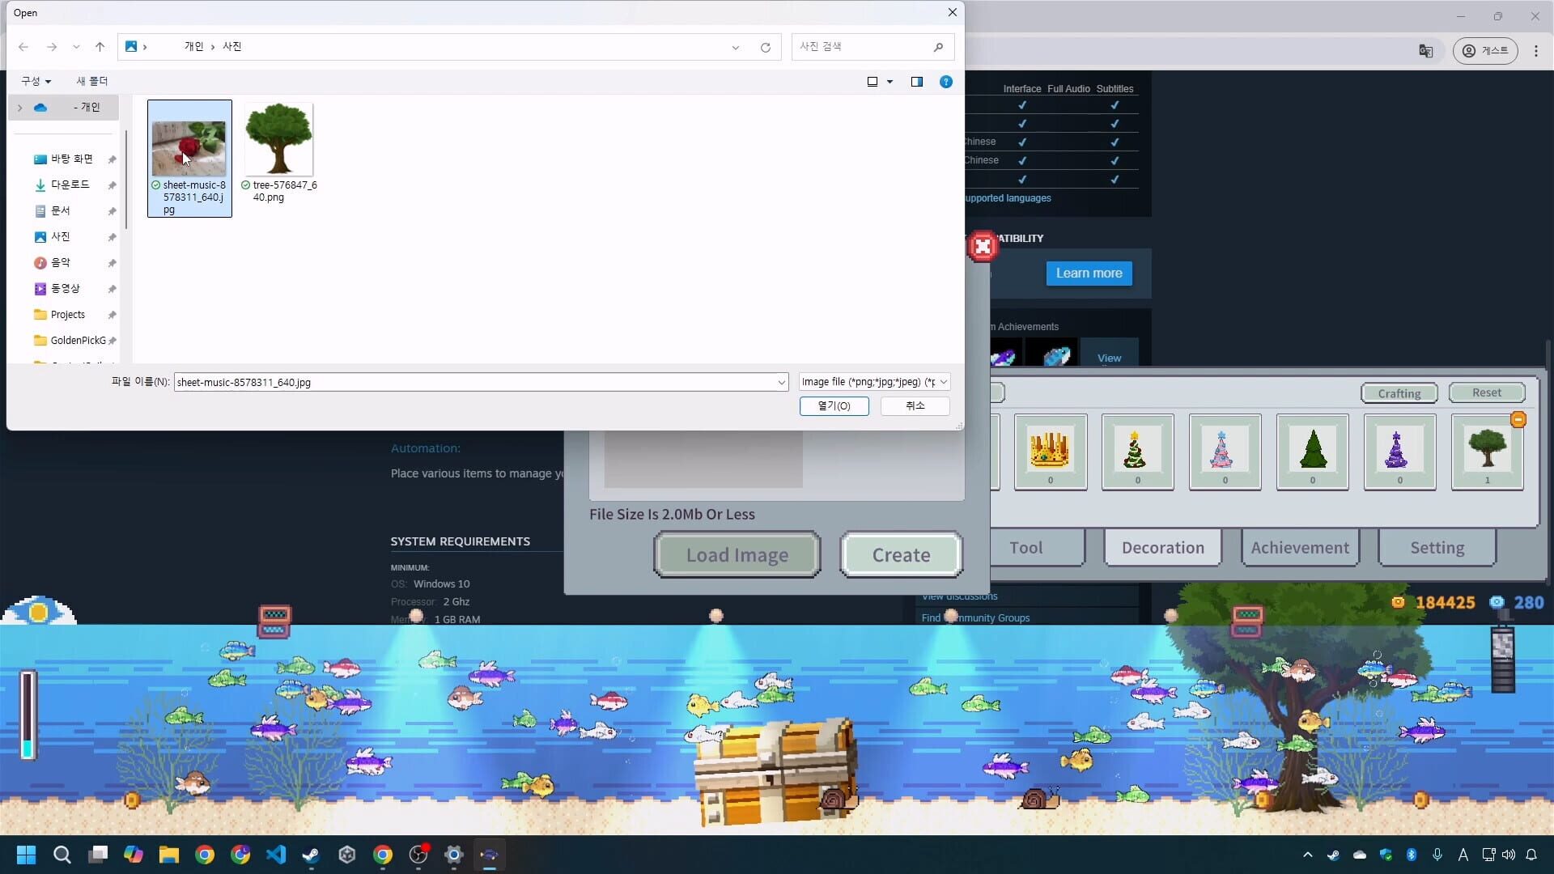1554x874 pixels.
Task: Expand the file name combo box dropdown
Action: pos(779,381)
